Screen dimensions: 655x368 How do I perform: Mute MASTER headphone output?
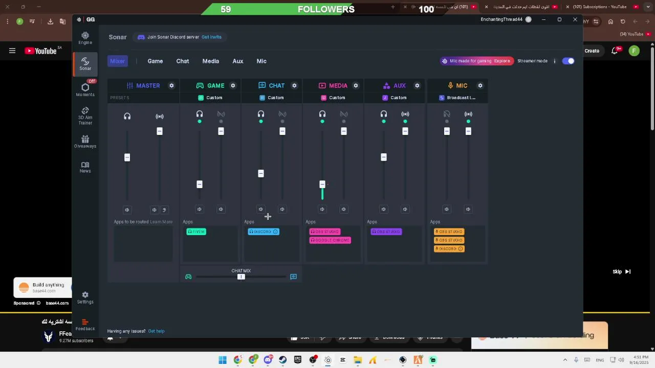[x=127, y=210]
